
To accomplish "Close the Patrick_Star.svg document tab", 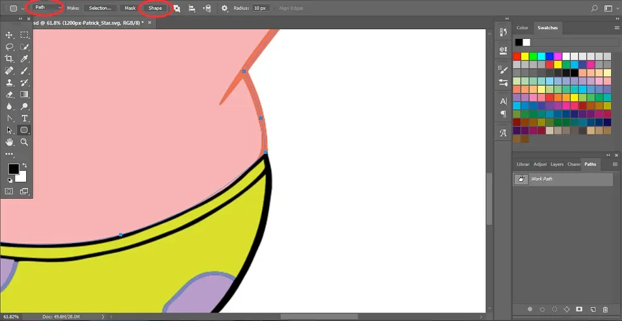I will coord(149,22).
